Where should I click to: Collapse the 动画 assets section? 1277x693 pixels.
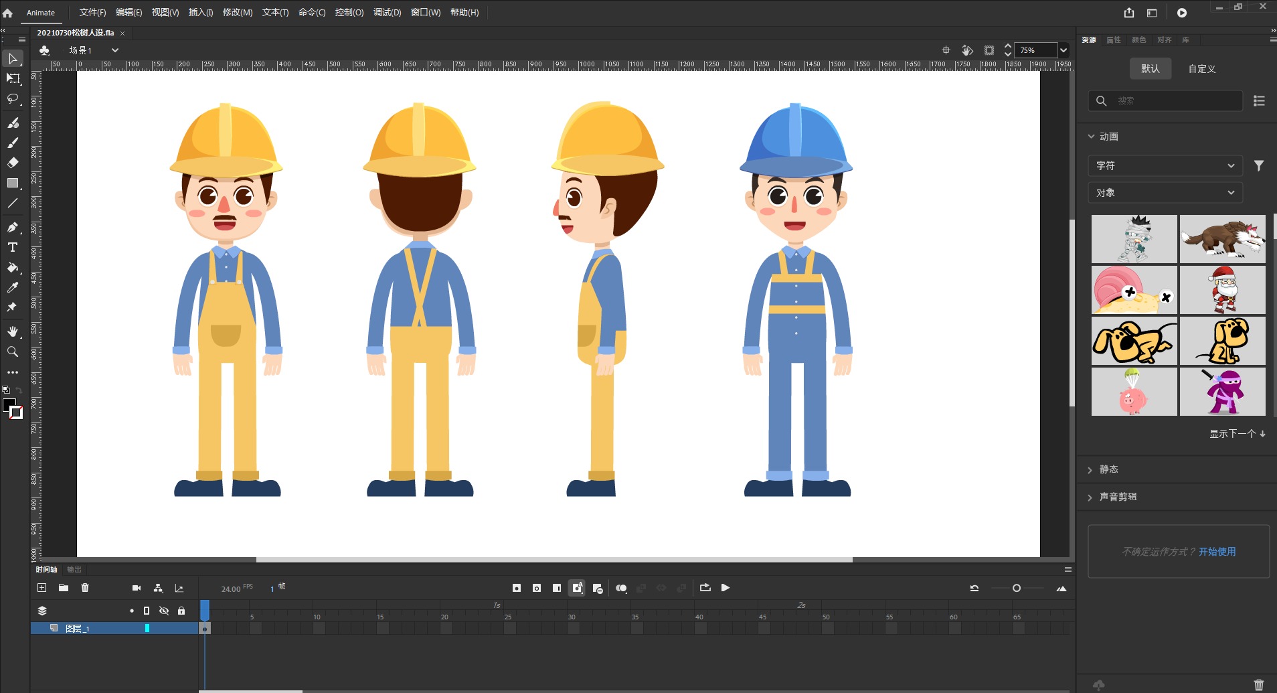pyautogui.click(x=1092, y=137)
